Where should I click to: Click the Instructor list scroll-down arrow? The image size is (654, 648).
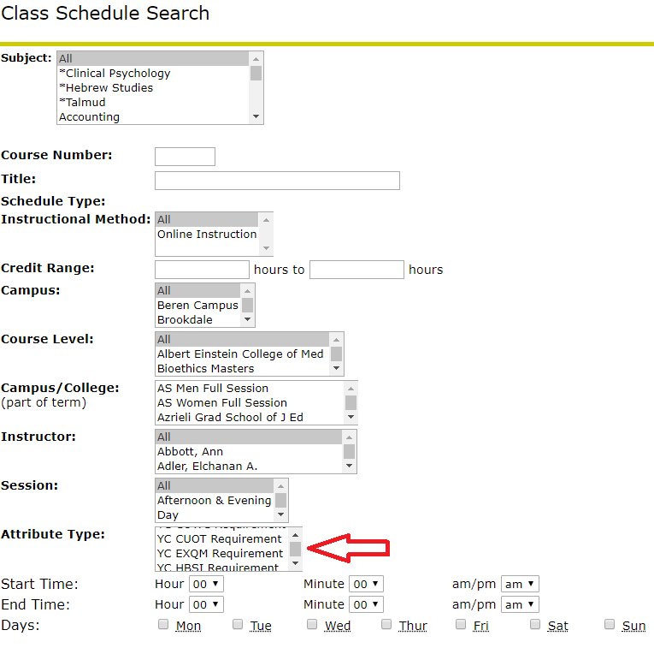point(349,467)
